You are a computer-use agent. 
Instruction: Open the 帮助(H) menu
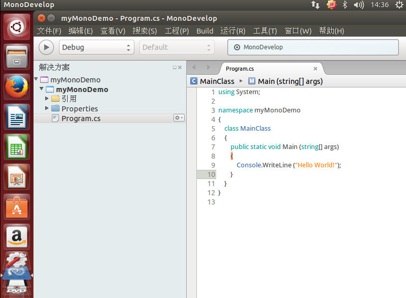(331, 31)
